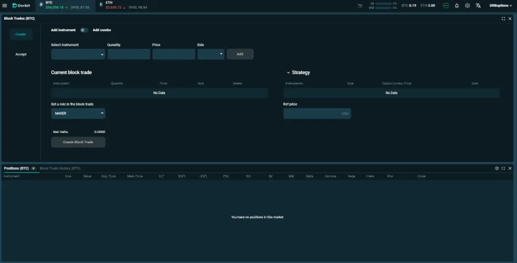Image resolution: width=517 pixels, height=263 pixels.
Task: Click the Add button
Action: tap(240, 54)
